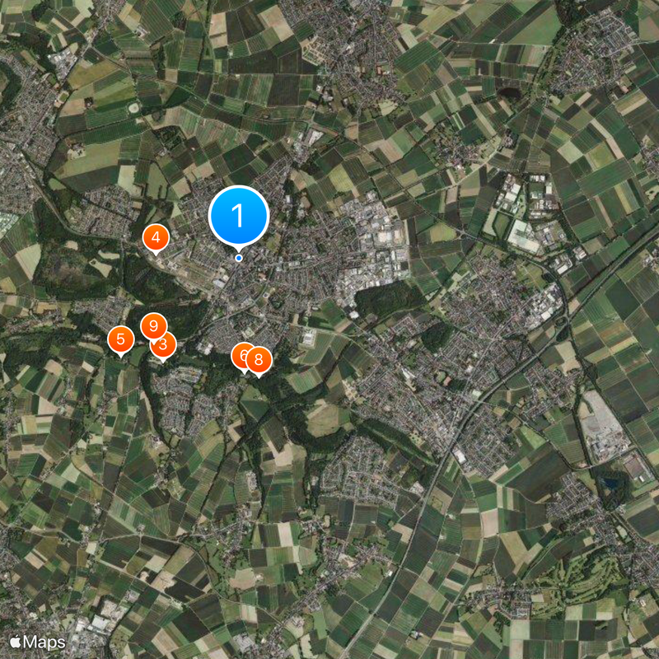659x659 pixels.
Task: Select the partly hidden orange pin 6
Action: click(240, 357)
